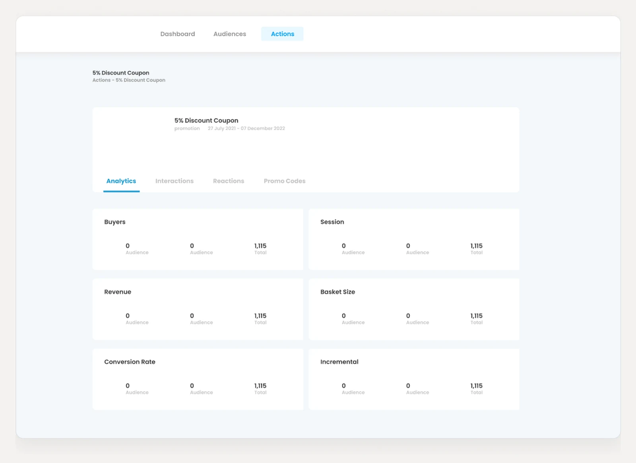Click the Incremental card title
The height and width of the screenshot is (463, 636).
(x=339, y=362)
